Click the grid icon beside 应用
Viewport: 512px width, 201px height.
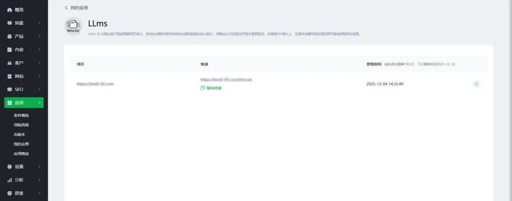pos(9,103)
